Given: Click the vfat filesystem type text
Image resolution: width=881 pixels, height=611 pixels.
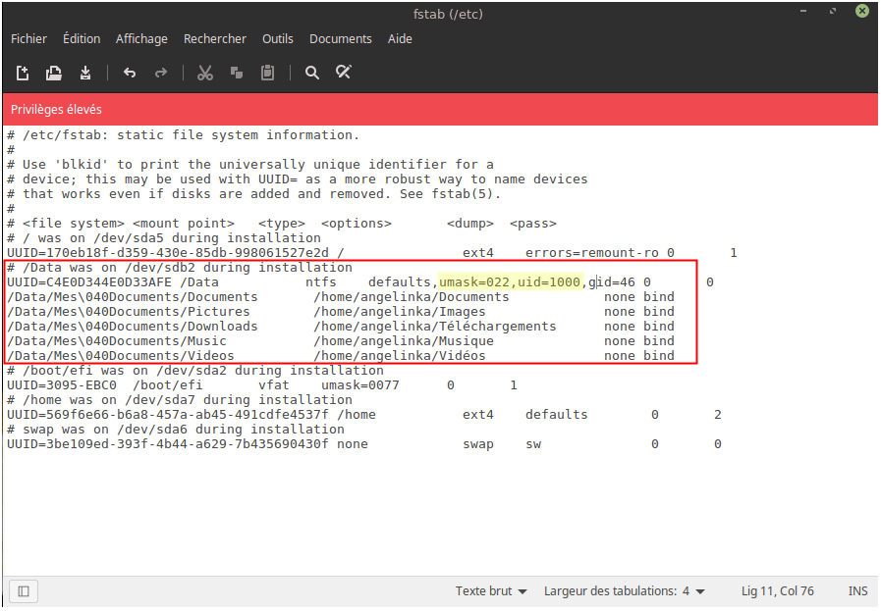Looking at the screenshot, I should coord(274,385).
